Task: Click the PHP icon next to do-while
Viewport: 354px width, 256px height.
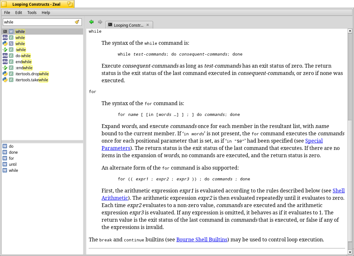Action: 5,56
